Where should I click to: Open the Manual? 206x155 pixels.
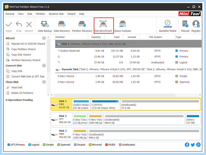(185, 26)
